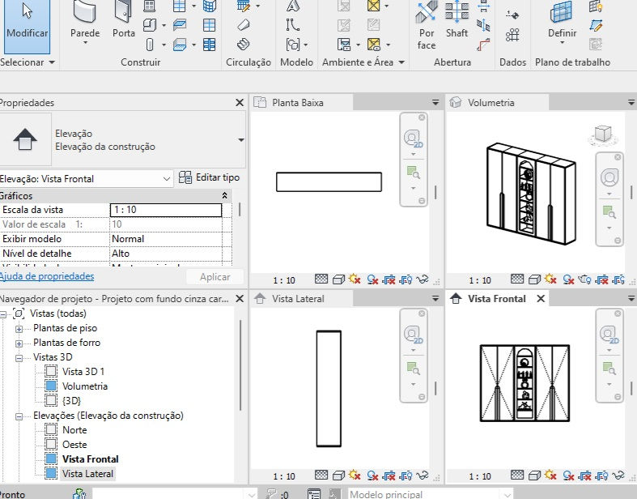This screenshot has height=499, width=637.
Task: Select the Reference Plane tool
Action: click(x=596, y=25)
